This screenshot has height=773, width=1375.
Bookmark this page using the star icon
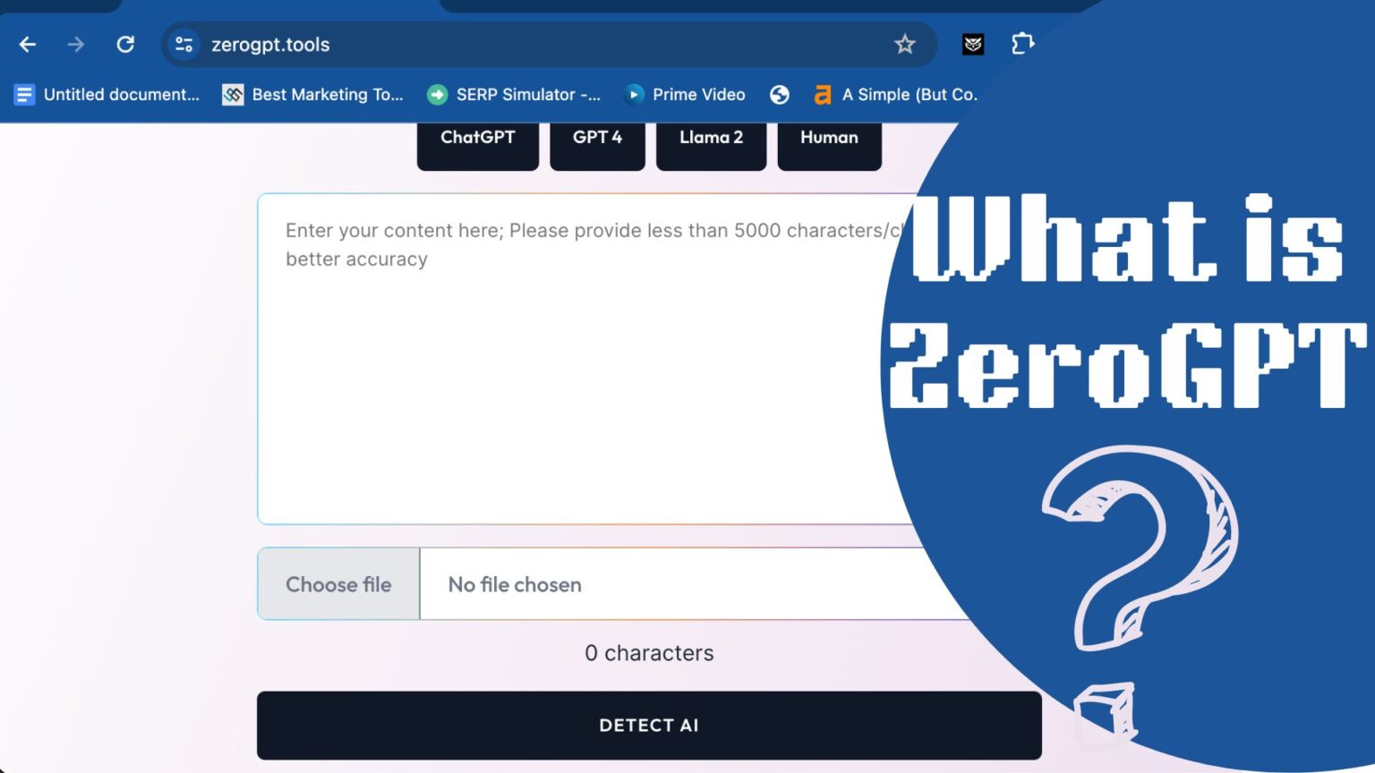click(x=905, y=44)
